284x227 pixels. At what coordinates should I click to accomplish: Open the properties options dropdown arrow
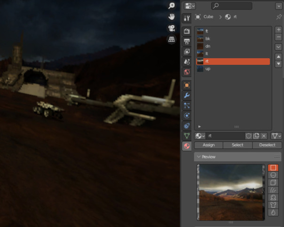(x=278, y=6)
